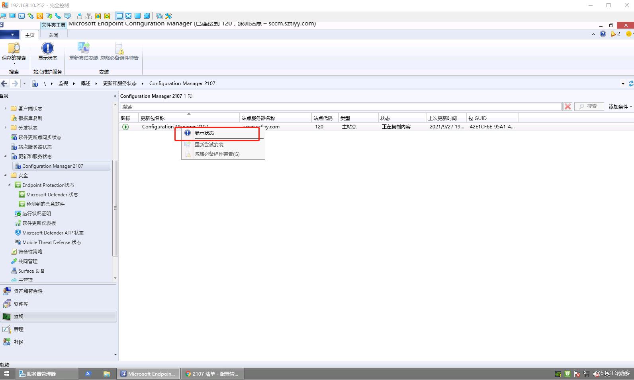This screenshot has width=634, height=380.
Task: Click the refresh icon at breadcrumb end
Action: coord(631,83)
